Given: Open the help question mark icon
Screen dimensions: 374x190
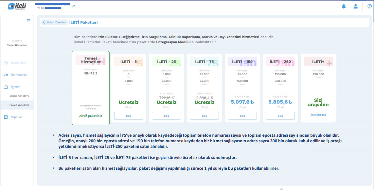Looking at the screenshot, I should click(370, 7).
